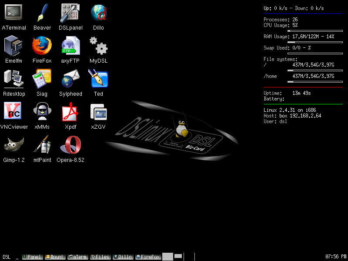The image size is (348, 261).
Task: Open the VNCviewer desktop icon
Action: click(14, 112)
